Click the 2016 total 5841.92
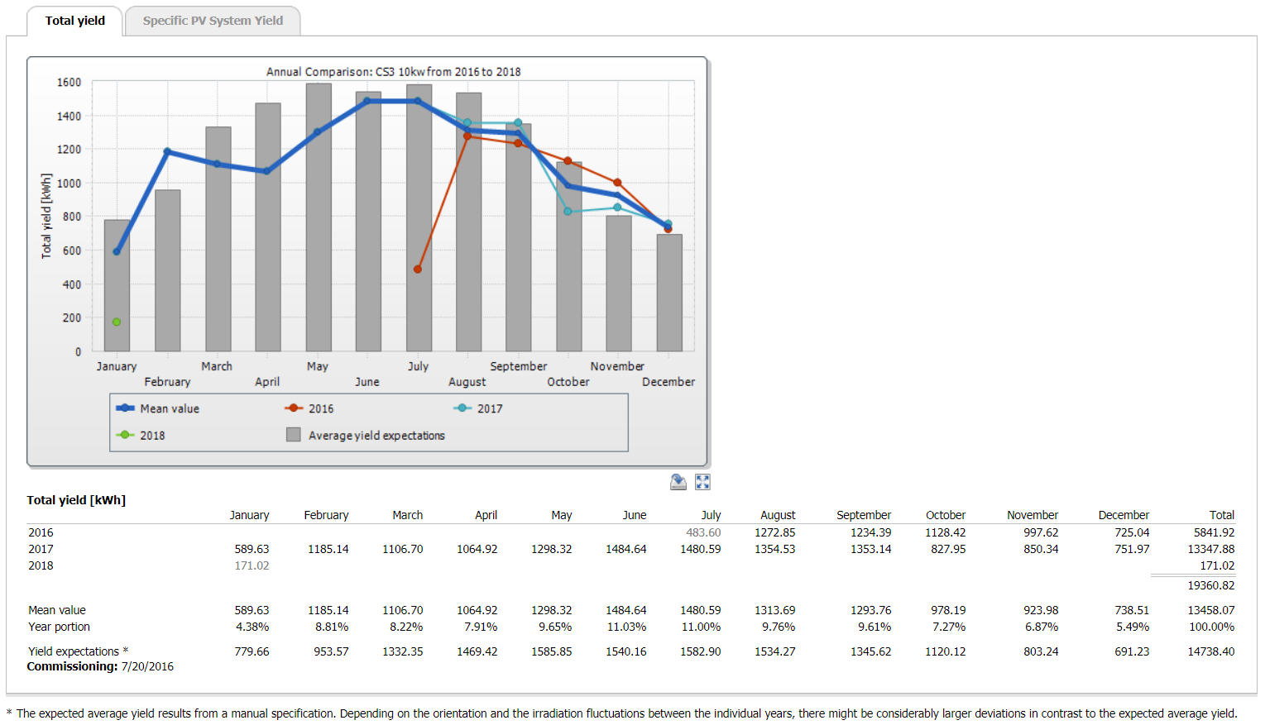Viewport: 1265px width, 725px height. point(1214,532)
